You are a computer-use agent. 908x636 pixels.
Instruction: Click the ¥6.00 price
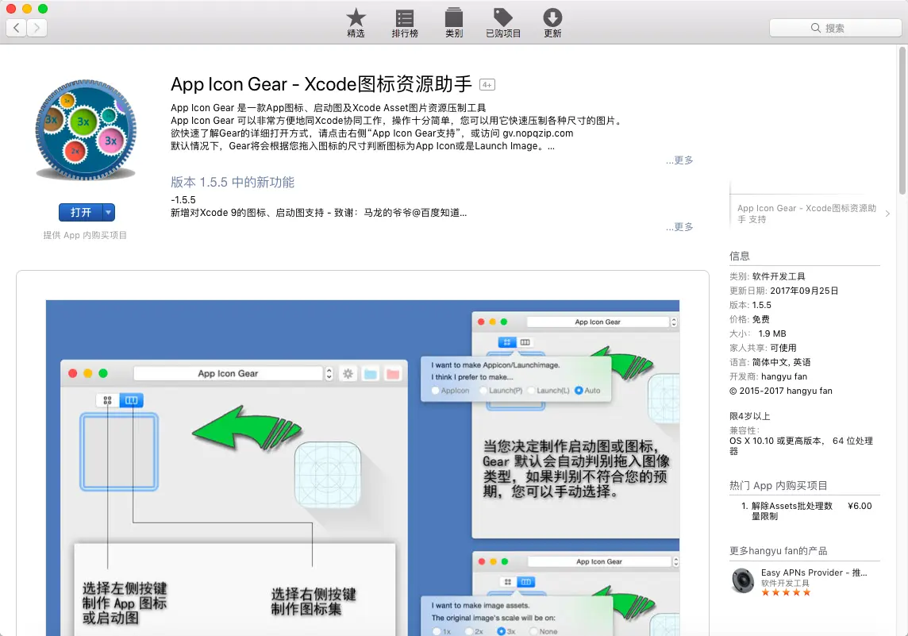[860, 506]
